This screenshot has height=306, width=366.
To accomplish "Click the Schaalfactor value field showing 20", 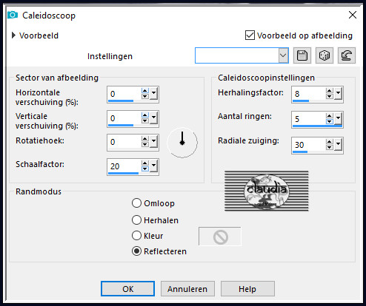I will click(x=124, y=166).
